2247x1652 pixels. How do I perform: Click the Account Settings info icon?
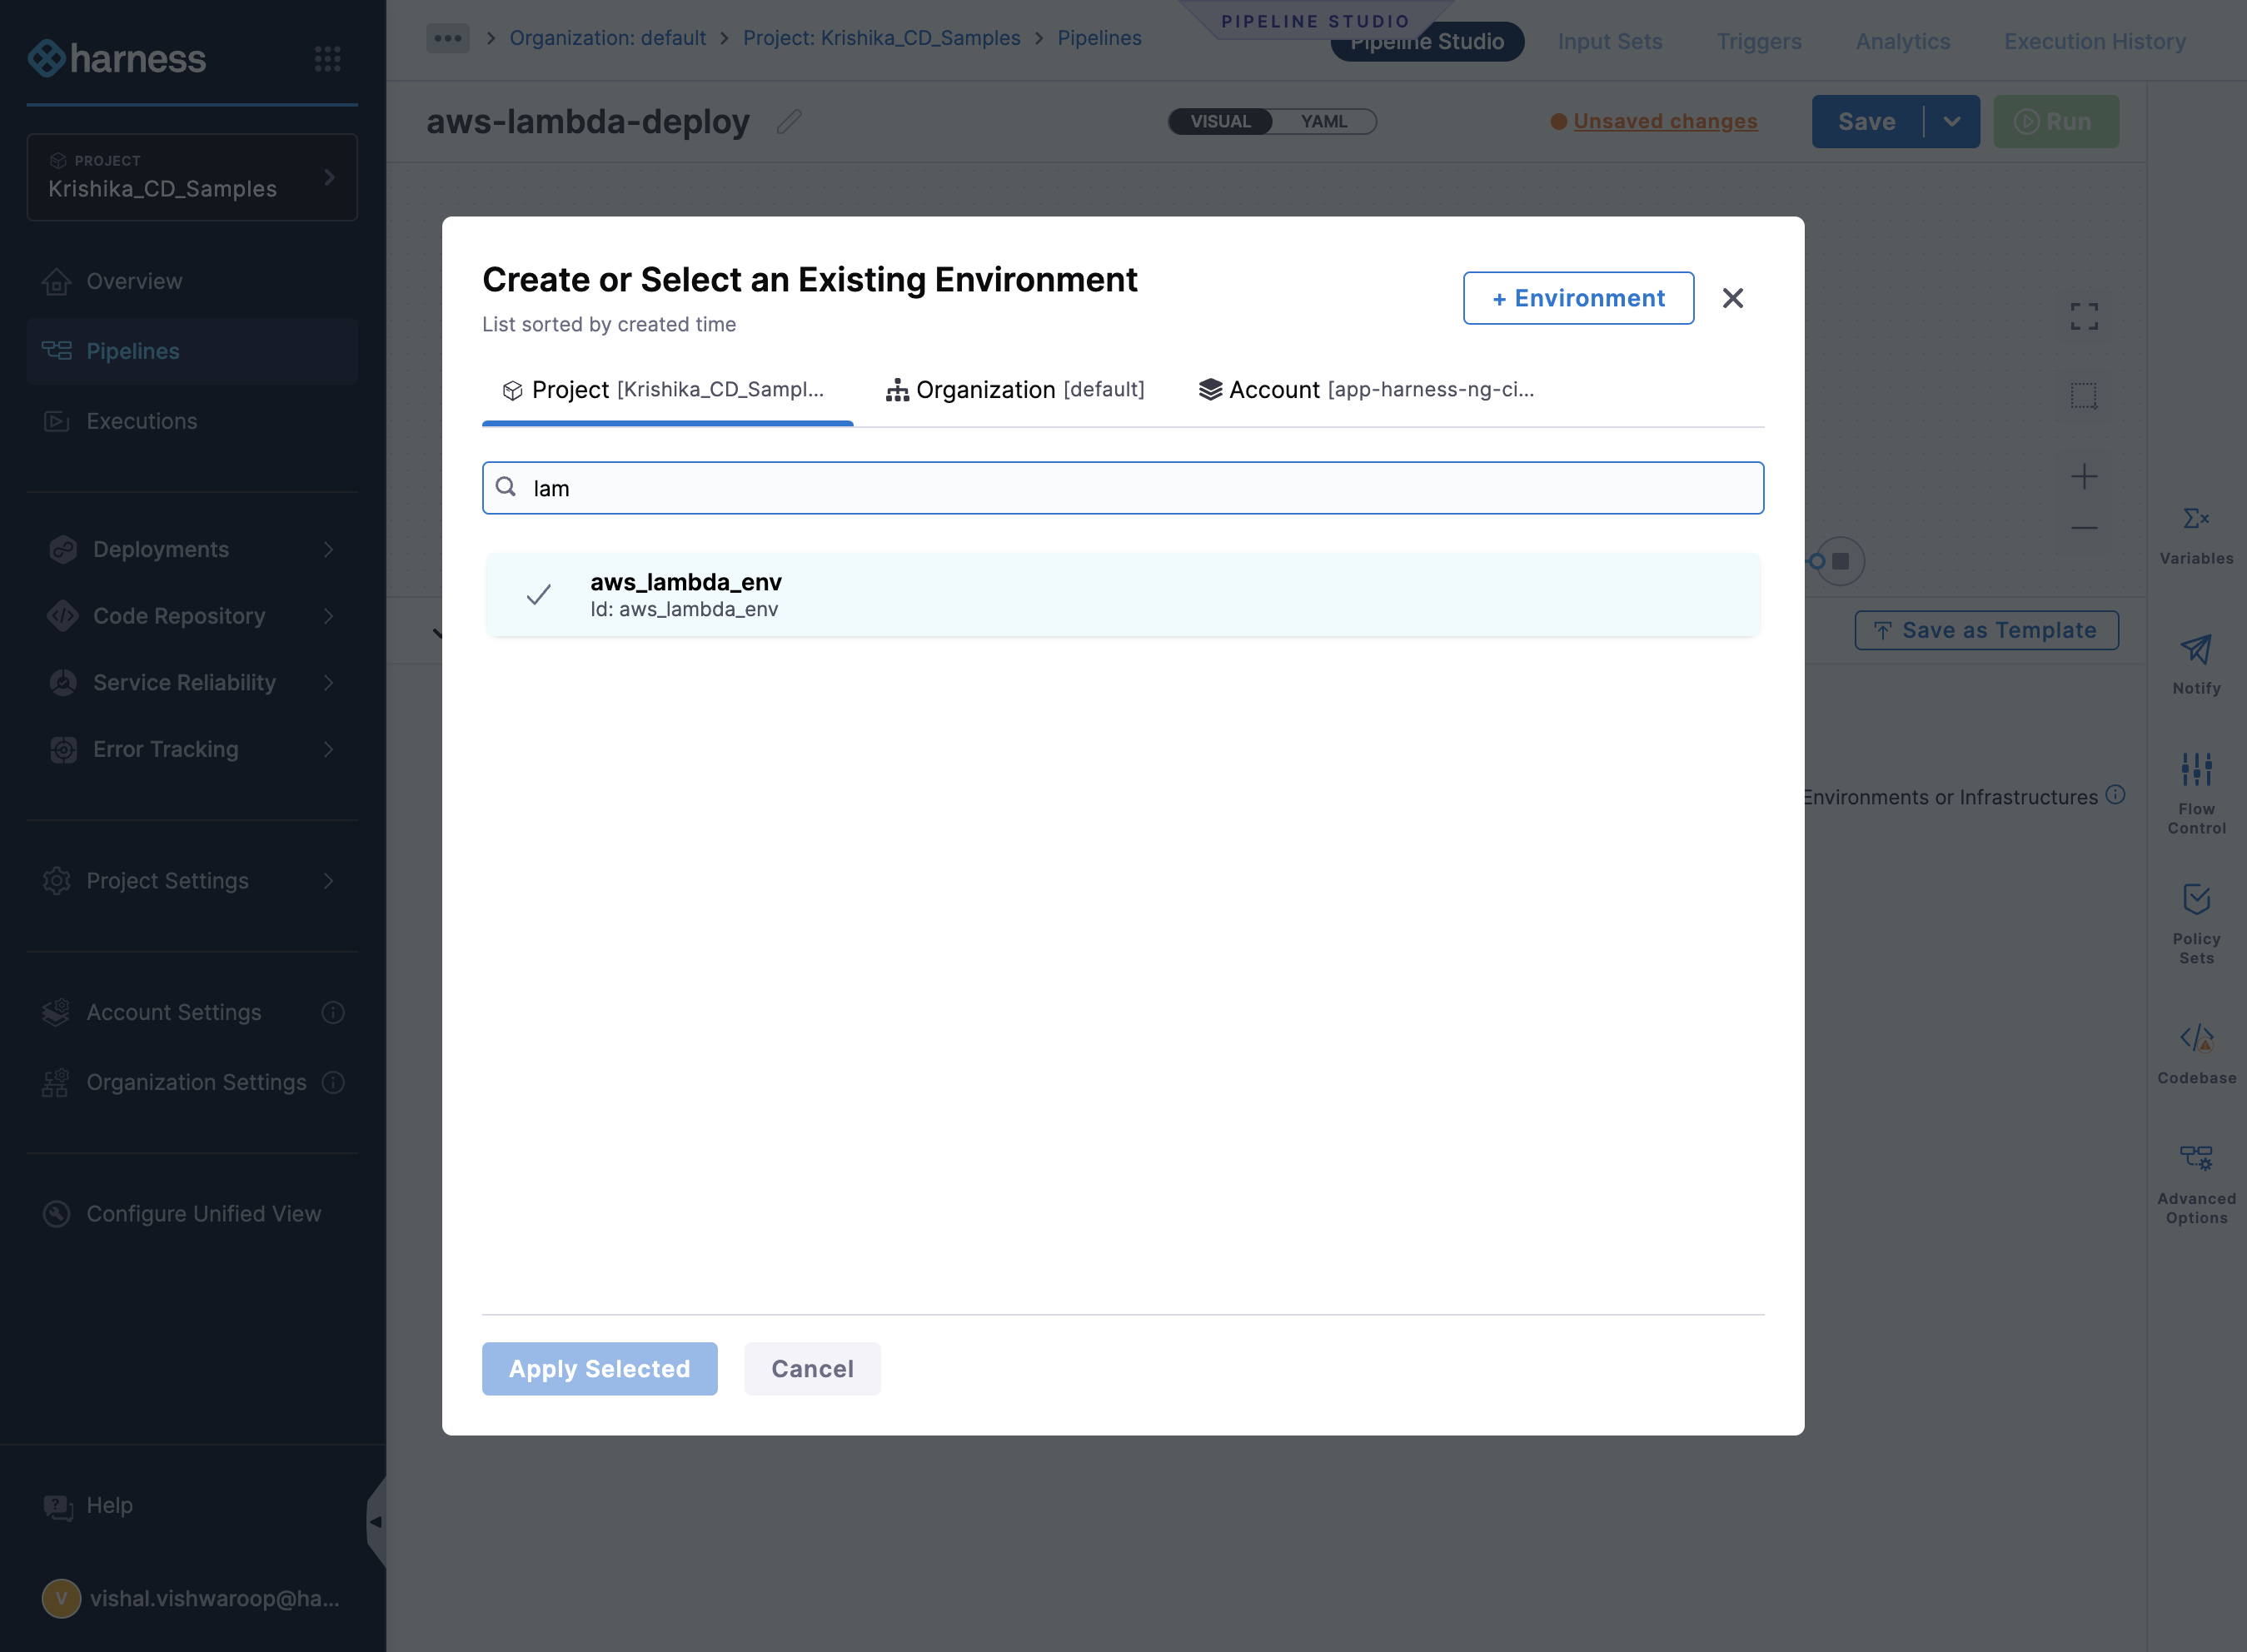click(333, 1012)
